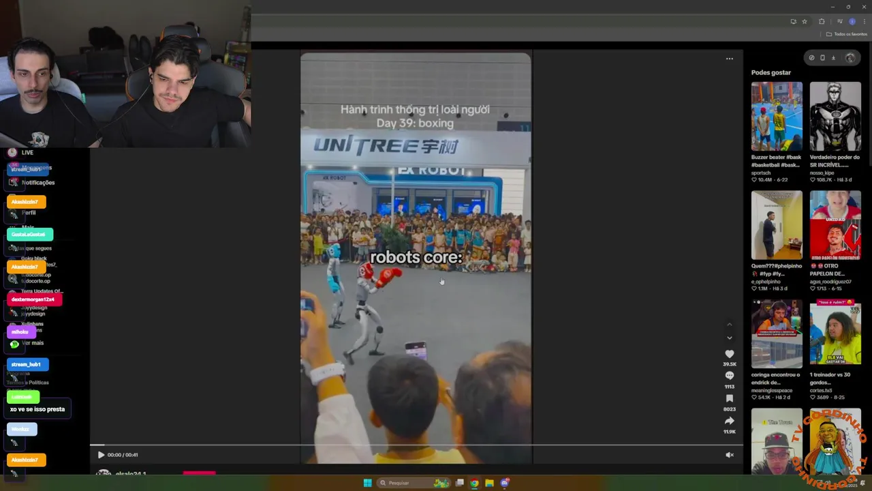Screen dimensions: 872x491
Task: Open the nosso_kipe uploader name
Action: point(822,173)
